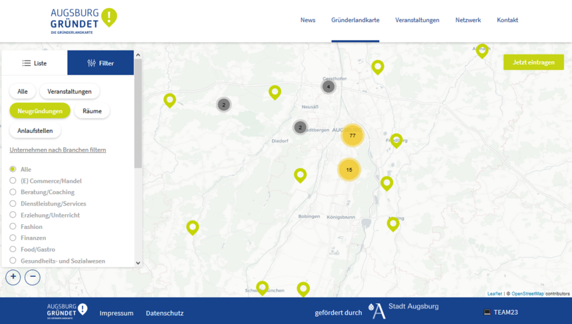Select (E) Commerce/Handel radio option
This screenshot has width=572, height=324.
pyautogui.click(x=13, y=180)
